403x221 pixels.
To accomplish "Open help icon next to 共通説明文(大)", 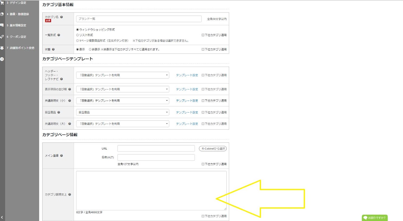I will (x=70, y=124).
